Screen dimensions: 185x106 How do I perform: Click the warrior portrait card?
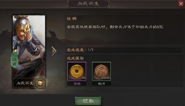[29, 51]
